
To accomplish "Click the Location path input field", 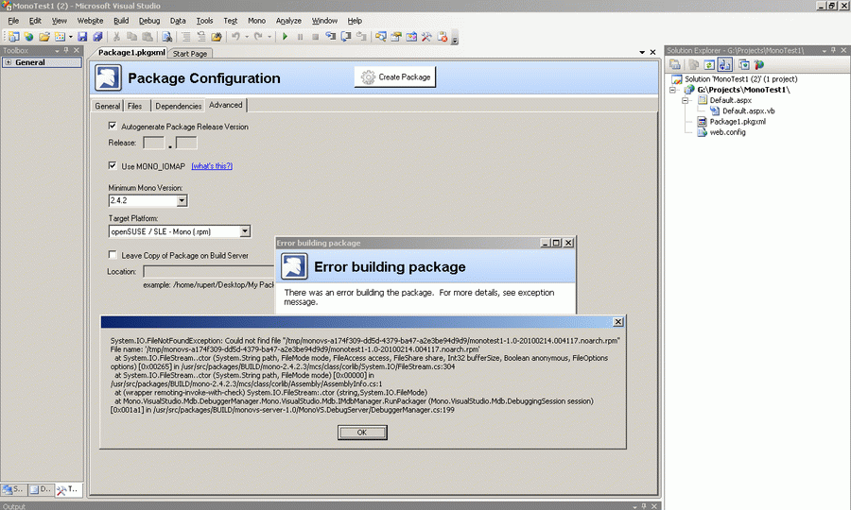I will (x=209, y=271).
